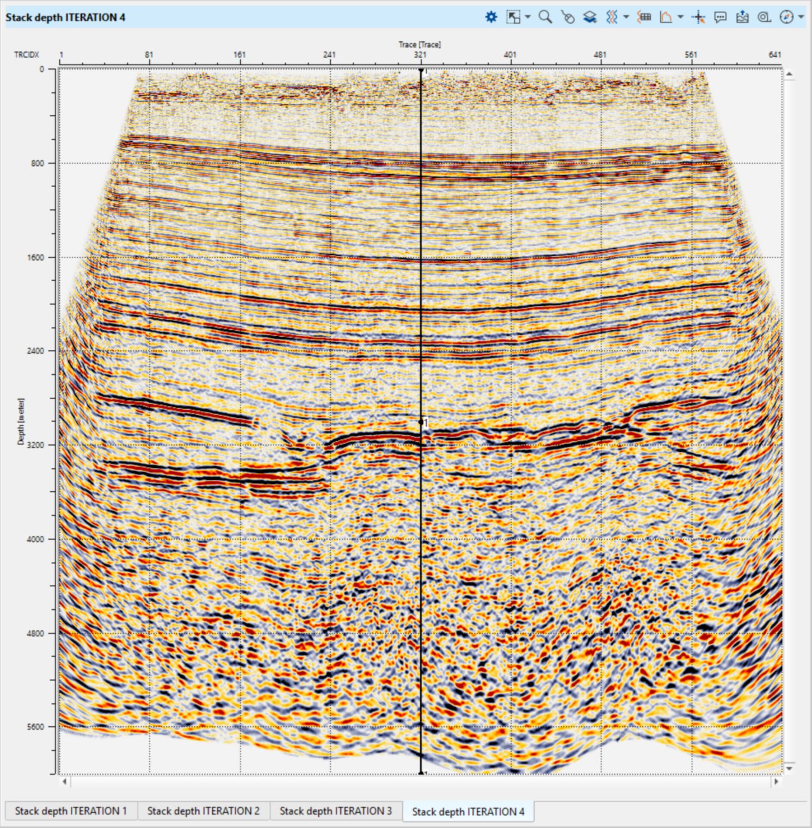Image resolution: width=812 pixels, height=828 pixels.
Task: Click the Depth [meter] axis title
Action: click(x=21, y=422)
